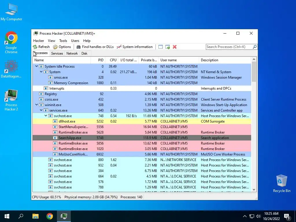Click the smss.exe process icon
This screenshot has width=296, height=222.
(x=50, y=77)
